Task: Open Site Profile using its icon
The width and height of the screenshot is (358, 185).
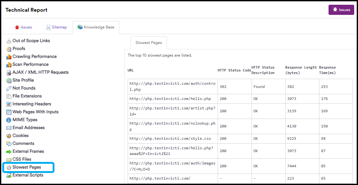Action: pos(8,80)
